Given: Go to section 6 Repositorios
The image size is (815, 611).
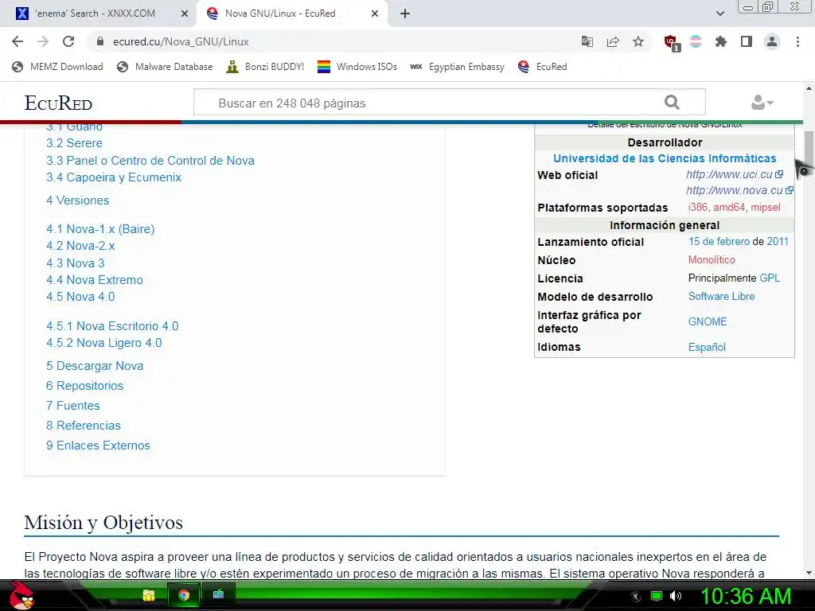Looking at the screenshot, I should coord(84,386).
